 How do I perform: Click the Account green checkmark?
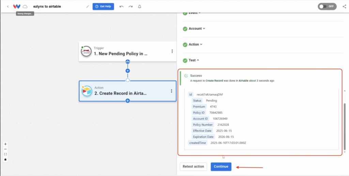click(x=185, y=29)
